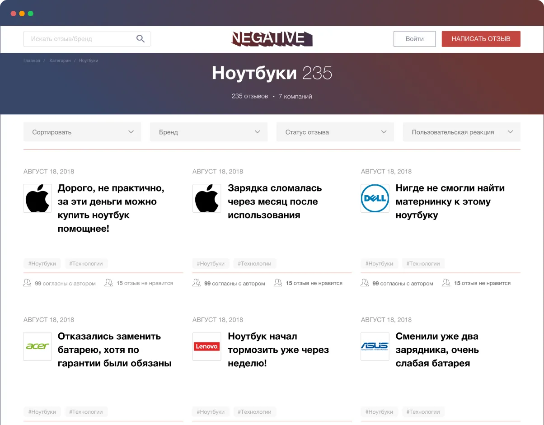Focus the 'Искать отзыв/бренд' search field
Screen dimensions: 544x425
coord(87,39)
